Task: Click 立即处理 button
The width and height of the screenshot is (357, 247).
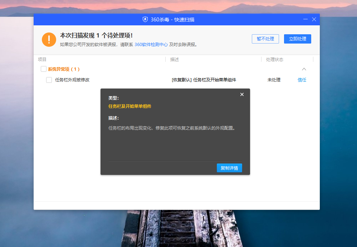Action: (x=297, y=39)
